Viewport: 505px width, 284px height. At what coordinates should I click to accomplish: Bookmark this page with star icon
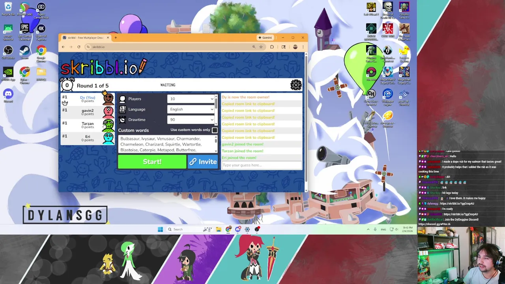coord(261,47)
